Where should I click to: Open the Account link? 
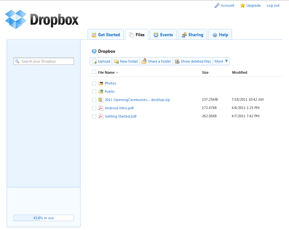(x=228, y=5)
